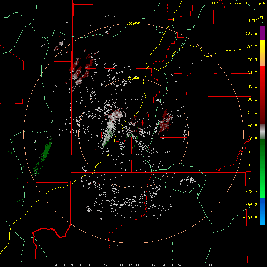Screen dimensions: 267x267
Task: Select the 30.1 legend value
Action: (252, 99)
